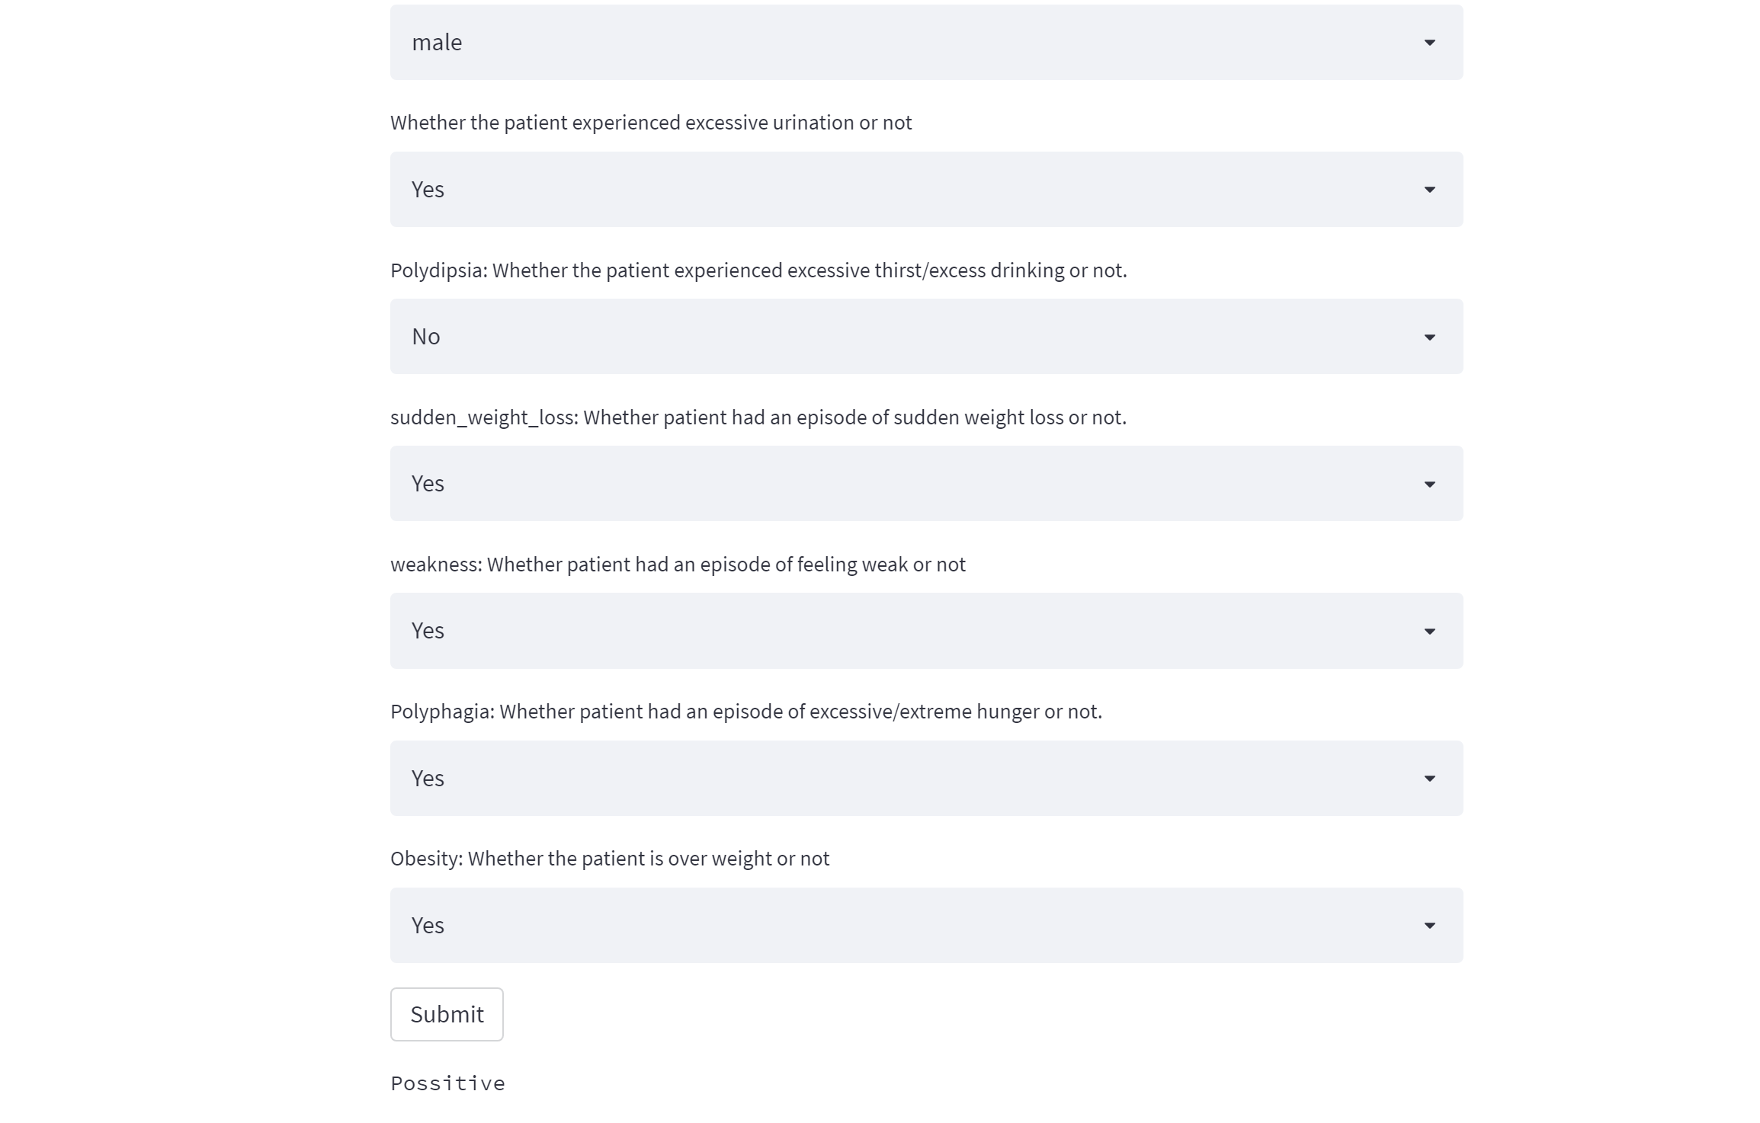Screen dimensions: 1760x1123
Task: Click the Polydipsia excessive thirst label
Action: click(758, 270)
